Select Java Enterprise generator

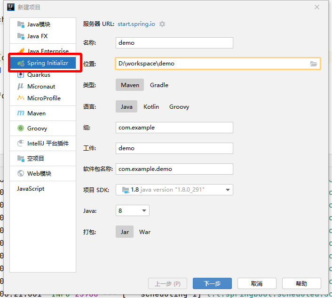pos(43,50)
